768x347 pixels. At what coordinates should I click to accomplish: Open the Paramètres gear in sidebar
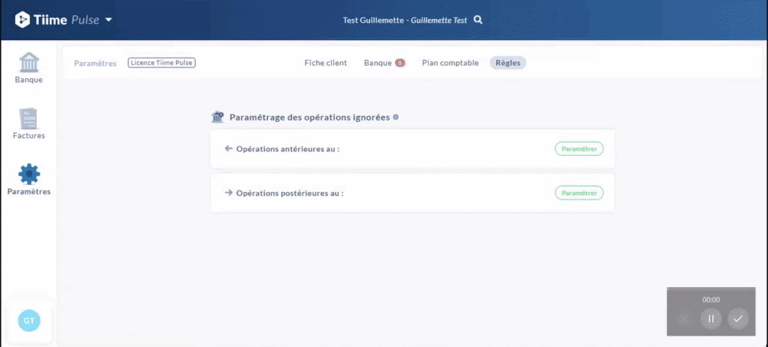pyautogui.click(x=29, y=180)
